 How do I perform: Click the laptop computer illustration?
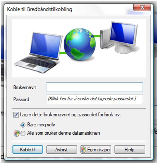point(38,53)
